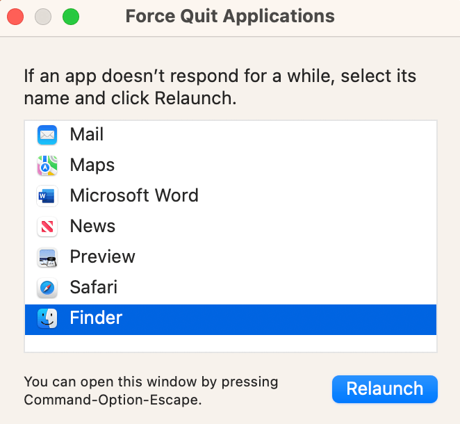Click the News app icon
Viewport: 460px width, 424px height.
point(47,227)
